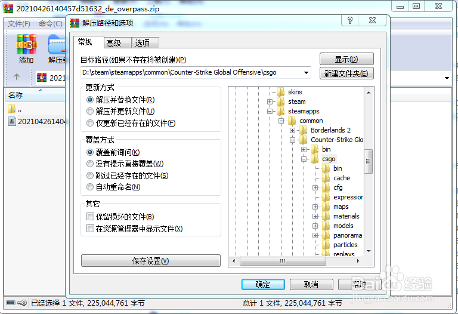The width and height of the screenshot is (458, 314).
Task: Click the materials folder icon
Action: (x=326, y=216)
